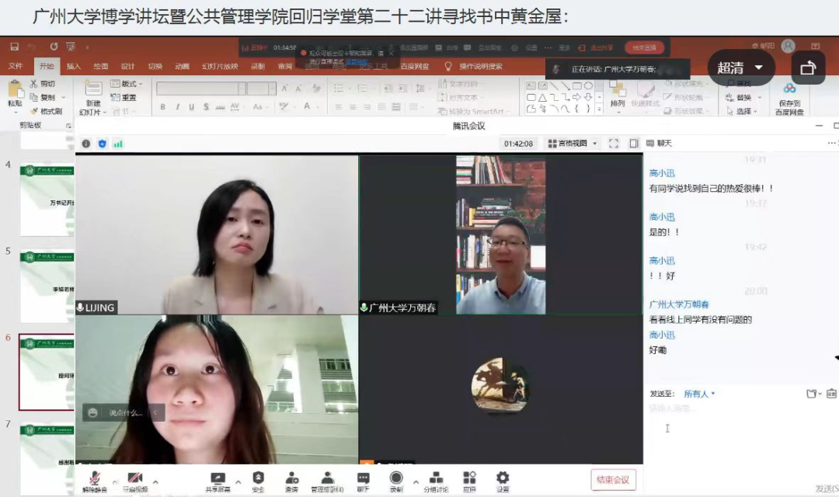This screenshot has height=497, width=839.
Task: Open Invite (邀请) participants button
Action: [x=291, y=481]
